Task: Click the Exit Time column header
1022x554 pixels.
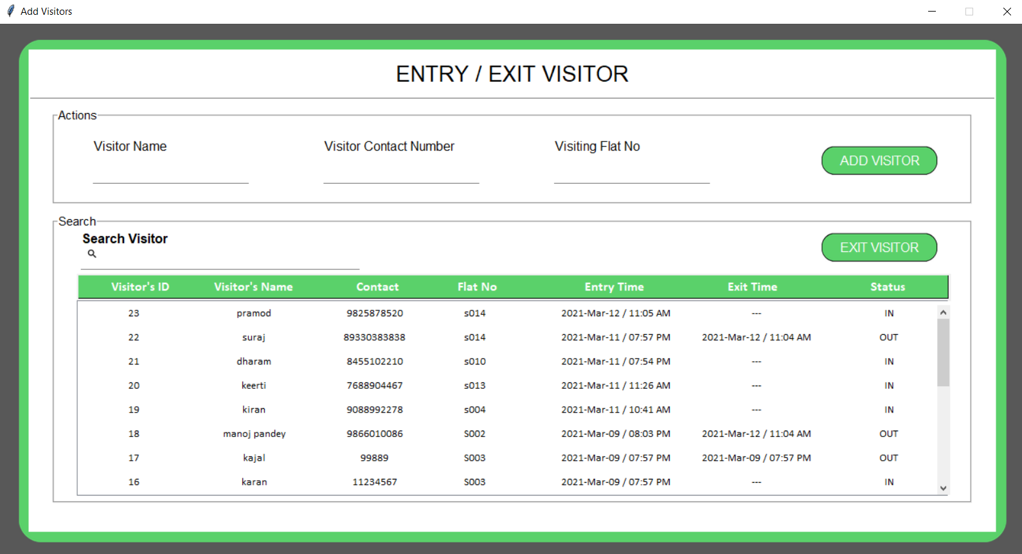Action: 752,287
